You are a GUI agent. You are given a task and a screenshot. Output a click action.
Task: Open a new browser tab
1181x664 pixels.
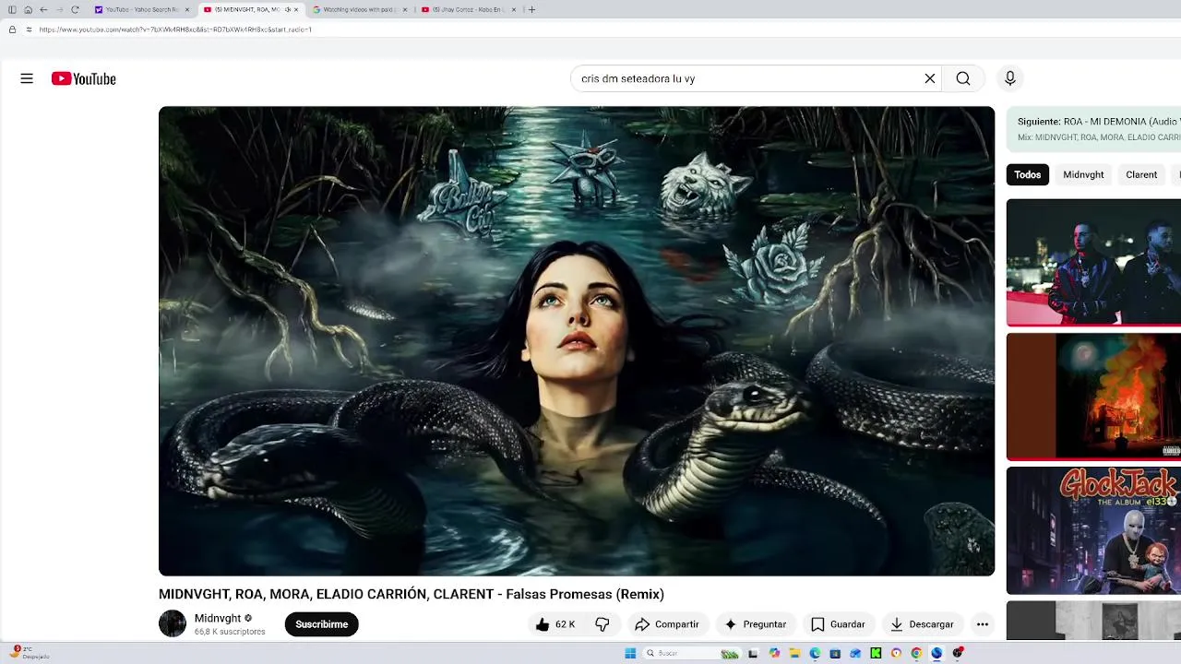tap(531, 9)
